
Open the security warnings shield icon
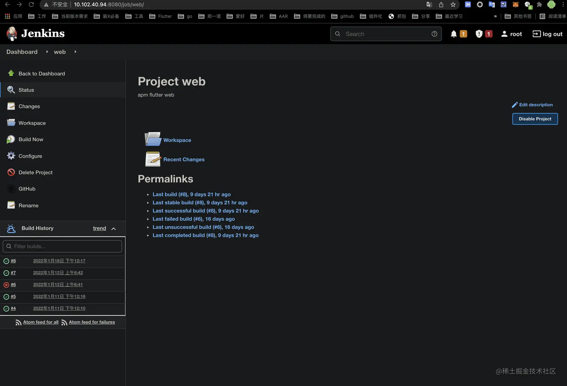479,34
